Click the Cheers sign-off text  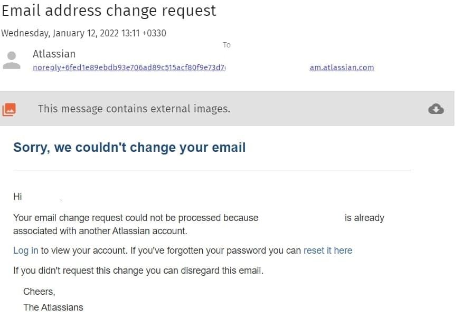39,292
